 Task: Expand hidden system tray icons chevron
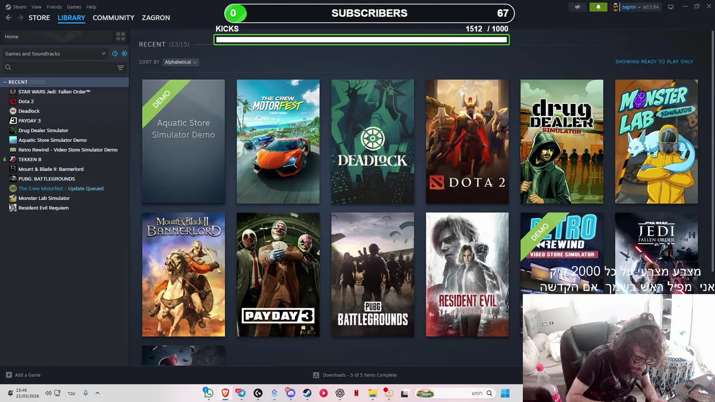point(97,393)
